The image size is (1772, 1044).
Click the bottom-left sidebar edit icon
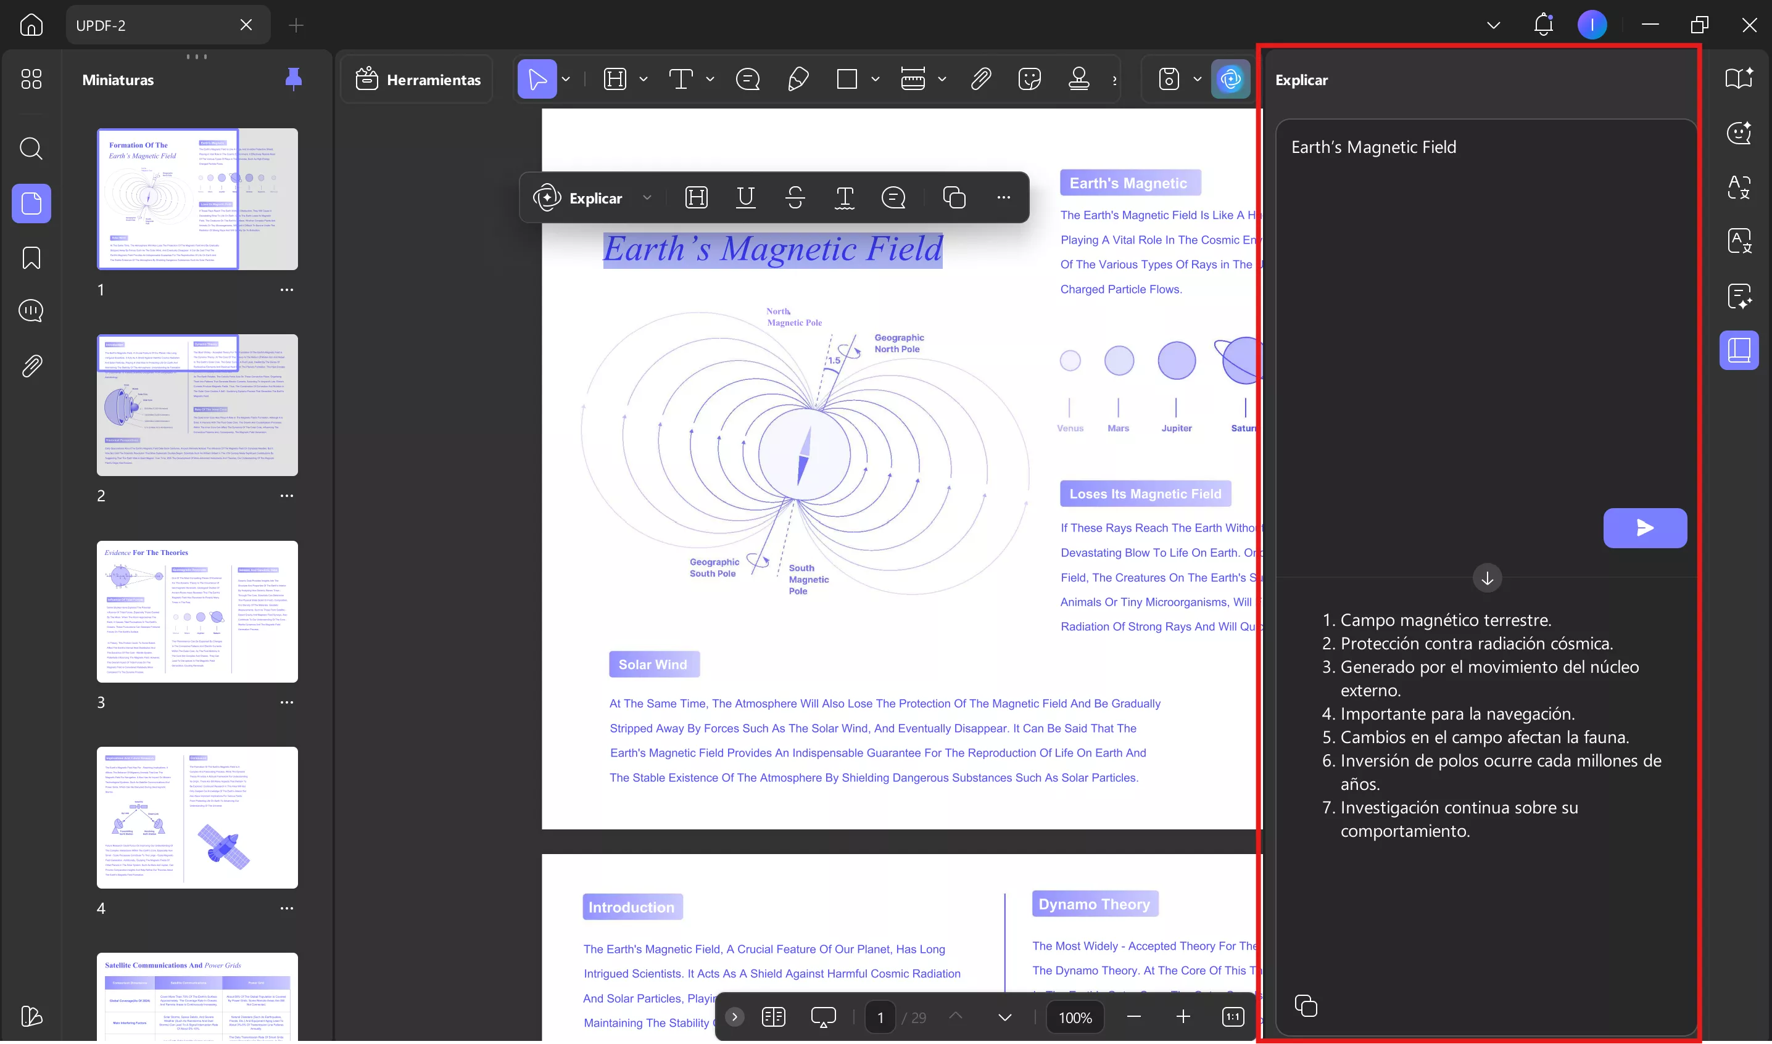coord(31,1016)
